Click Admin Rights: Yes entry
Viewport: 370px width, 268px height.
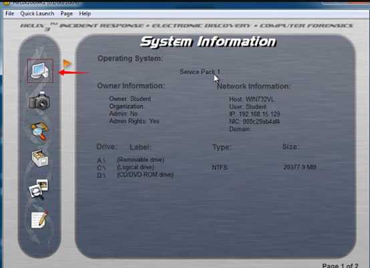pyautogui.click(x=134, y=121)
